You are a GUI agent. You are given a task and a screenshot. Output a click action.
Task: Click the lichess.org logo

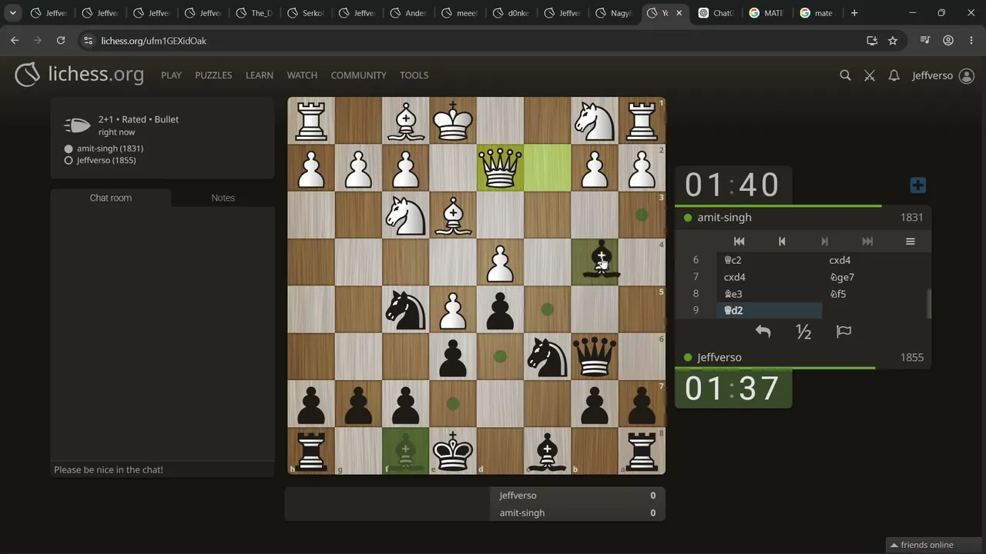click(x=79, y=75)
